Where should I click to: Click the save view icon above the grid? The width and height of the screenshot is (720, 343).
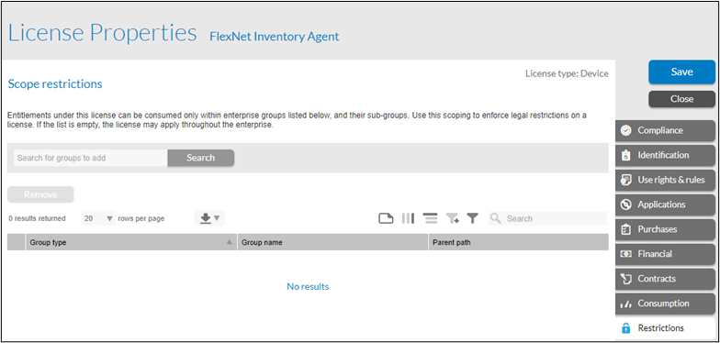386,218
